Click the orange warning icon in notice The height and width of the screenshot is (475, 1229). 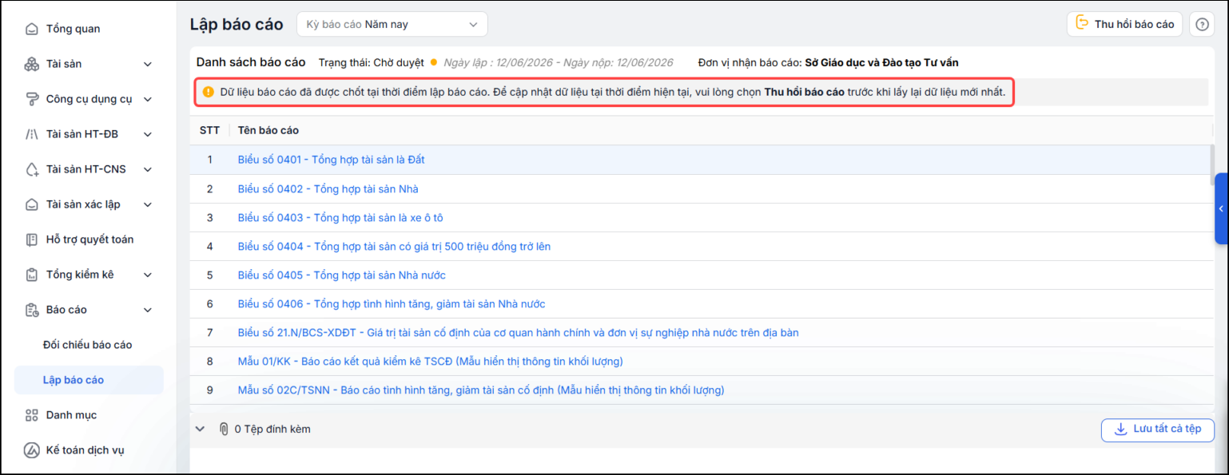coord(208,92)
